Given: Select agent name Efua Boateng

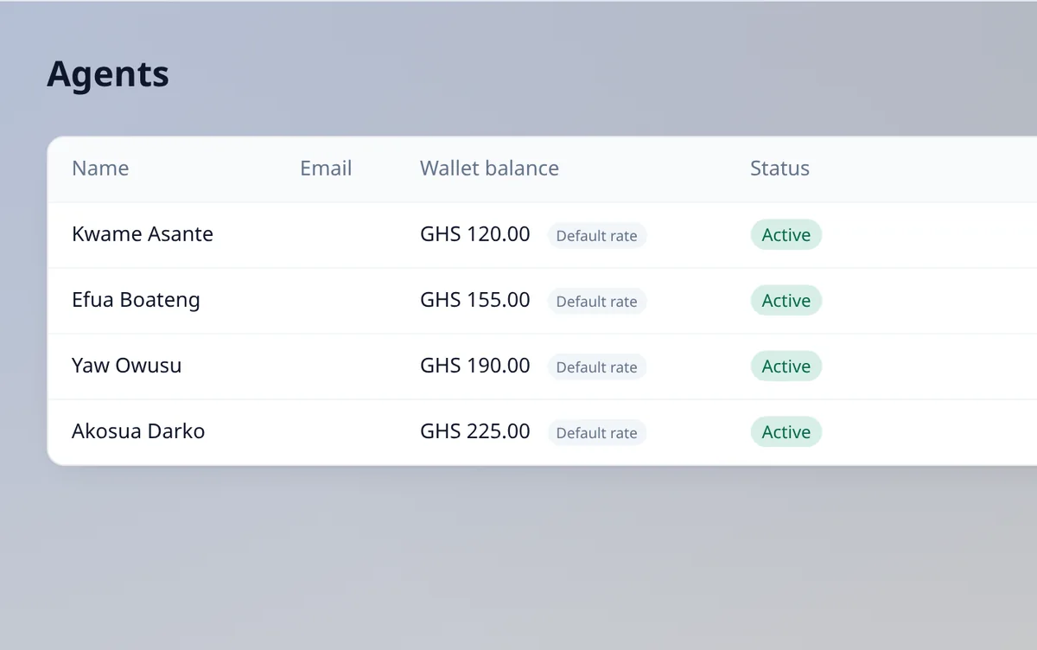Looking at the screenshot, I should (136, 300).
